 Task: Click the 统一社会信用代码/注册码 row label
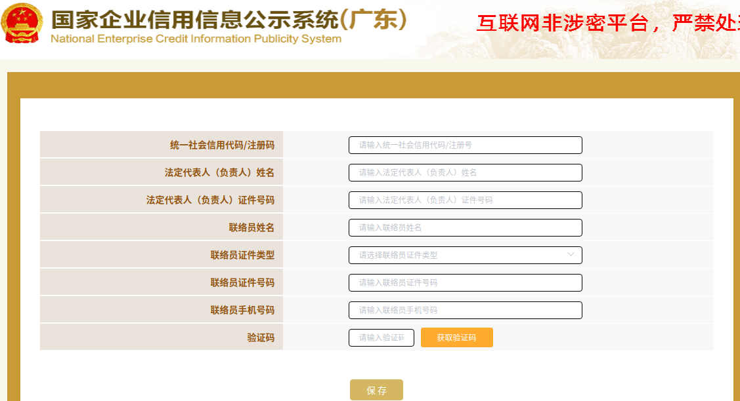(x=222, y=145)
